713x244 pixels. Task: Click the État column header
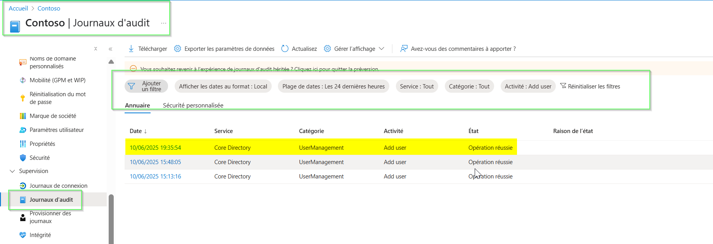click(473, 131)
